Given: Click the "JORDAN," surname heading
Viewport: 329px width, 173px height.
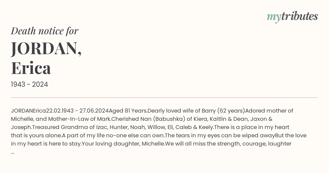Looking at the screenshot, I should [46, 48].
